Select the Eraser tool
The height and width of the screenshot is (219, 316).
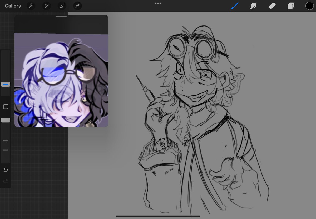coord(272,6)
